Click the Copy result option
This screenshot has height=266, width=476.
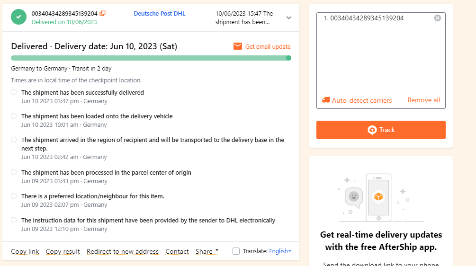pos(63,251)
